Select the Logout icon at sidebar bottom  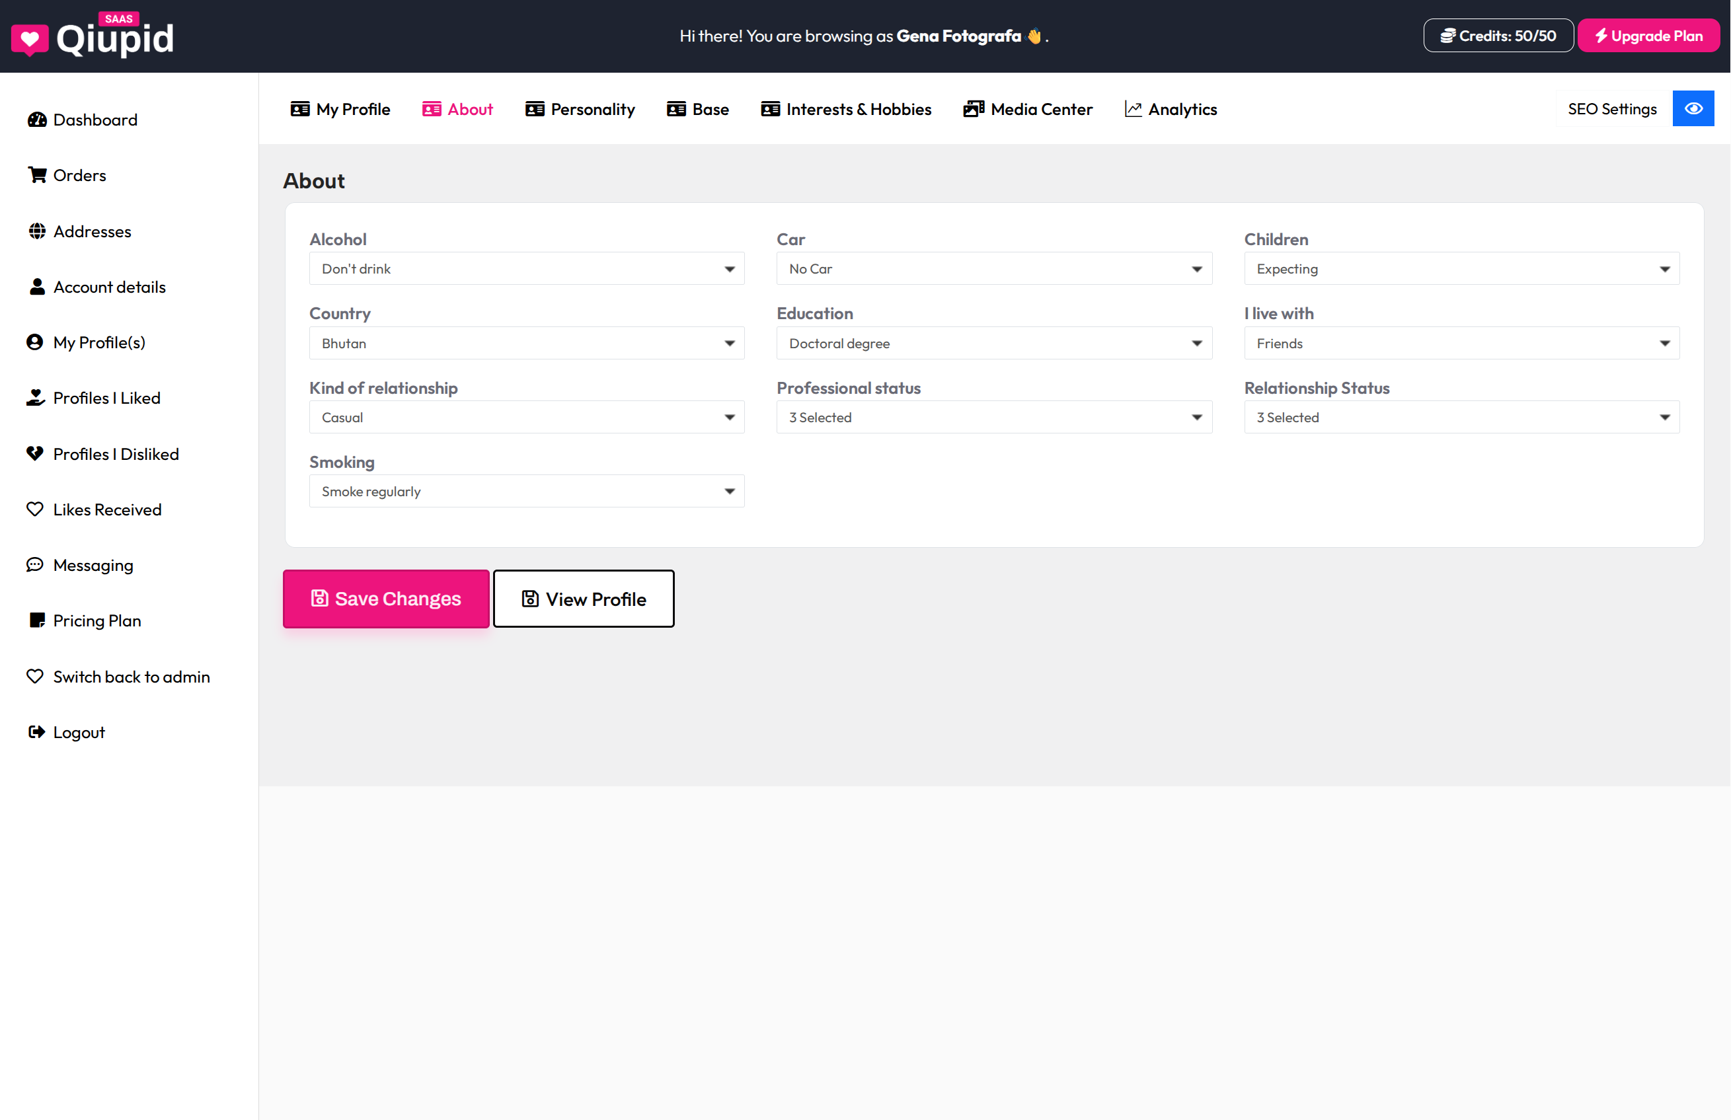[x=36, y=731]
